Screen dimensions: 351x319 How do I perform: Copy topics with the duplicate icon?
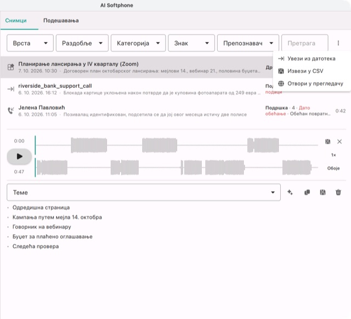pos(307,192)
